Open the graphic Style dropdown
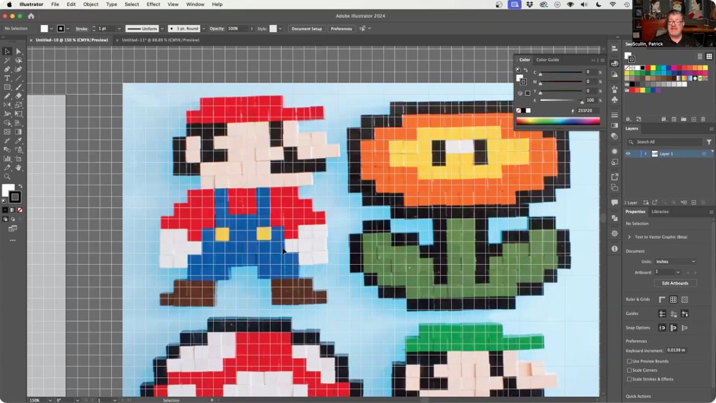The height and width of the screenshot is (403, 716). coord(280,29)
